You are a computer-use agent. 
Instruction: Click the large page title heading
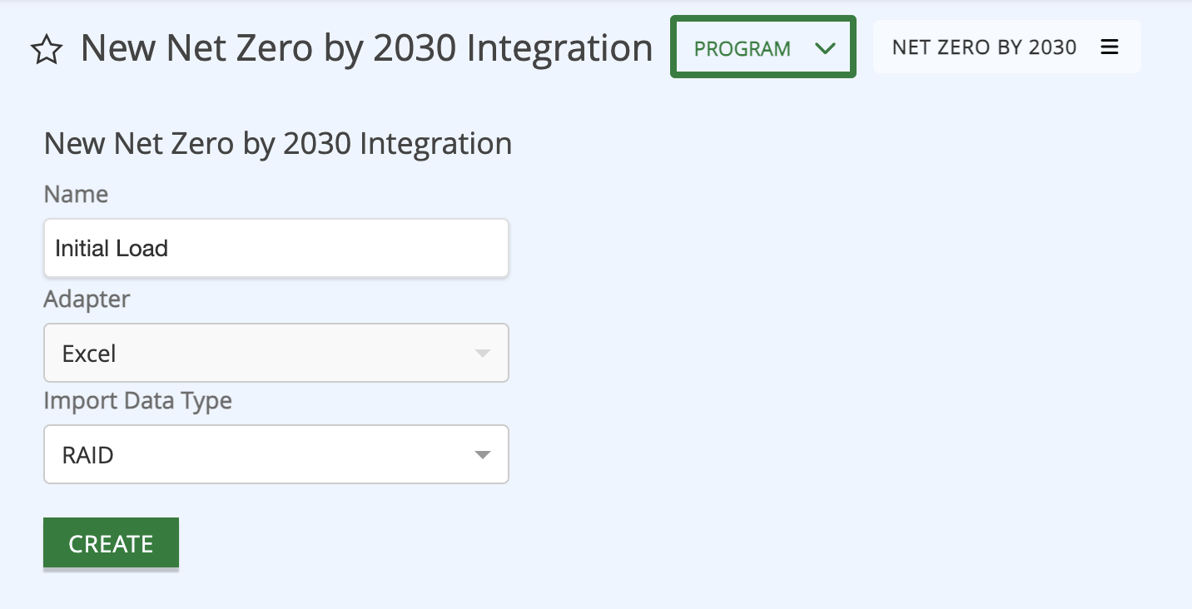tap(366, 48)
